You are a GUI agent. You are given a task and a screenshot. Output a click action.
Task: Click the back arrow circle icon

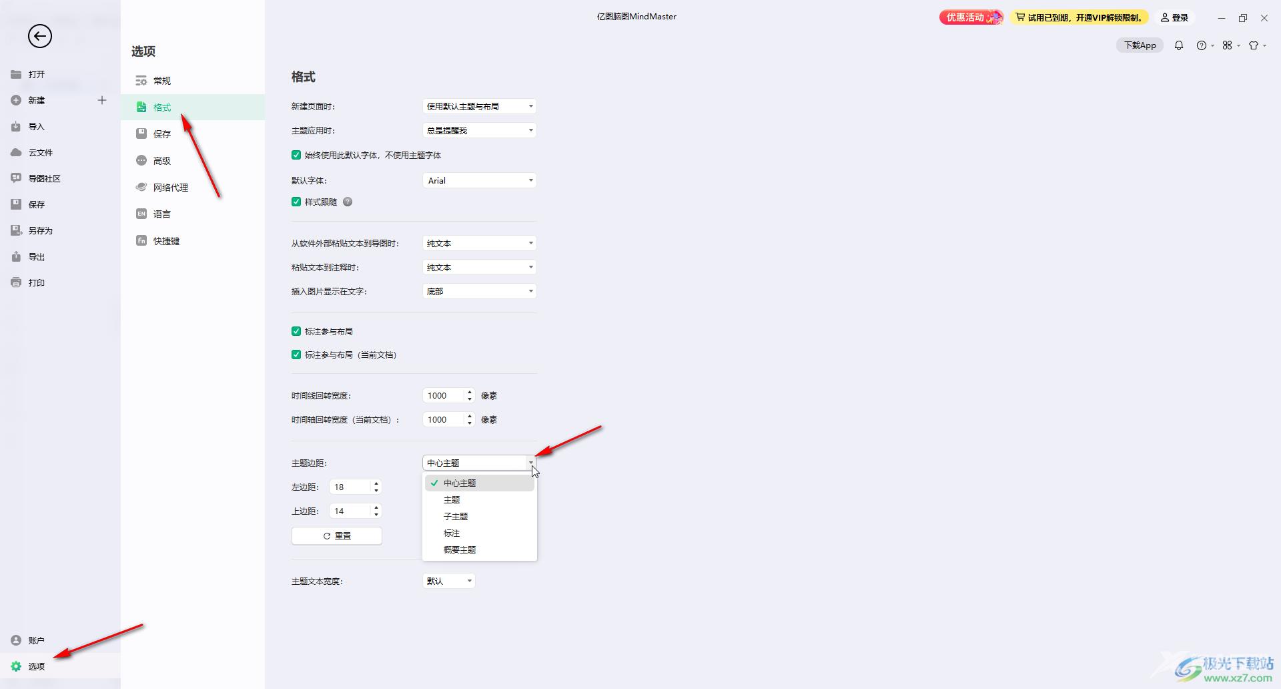click(40, 36)
